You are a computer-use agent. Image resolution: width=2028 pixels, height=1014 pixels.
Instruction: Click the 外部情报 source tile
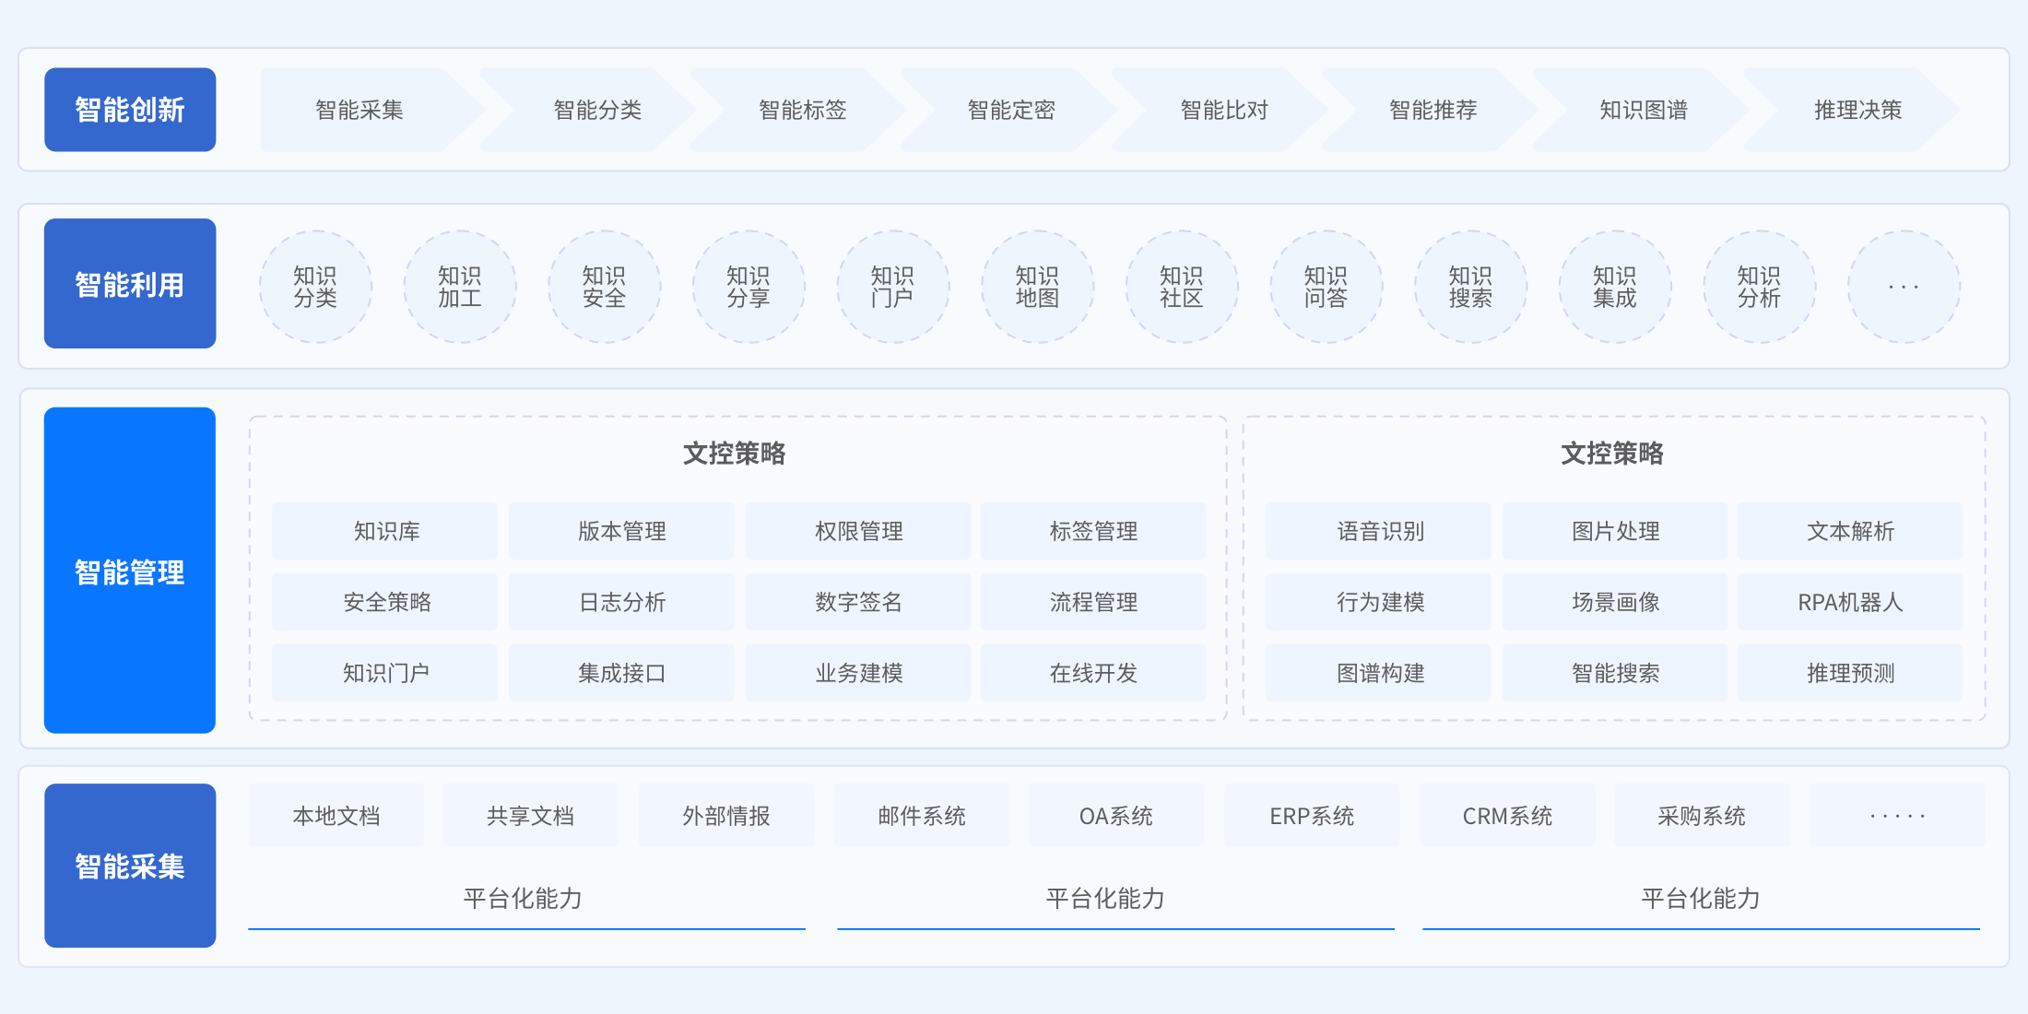(725, 816)
